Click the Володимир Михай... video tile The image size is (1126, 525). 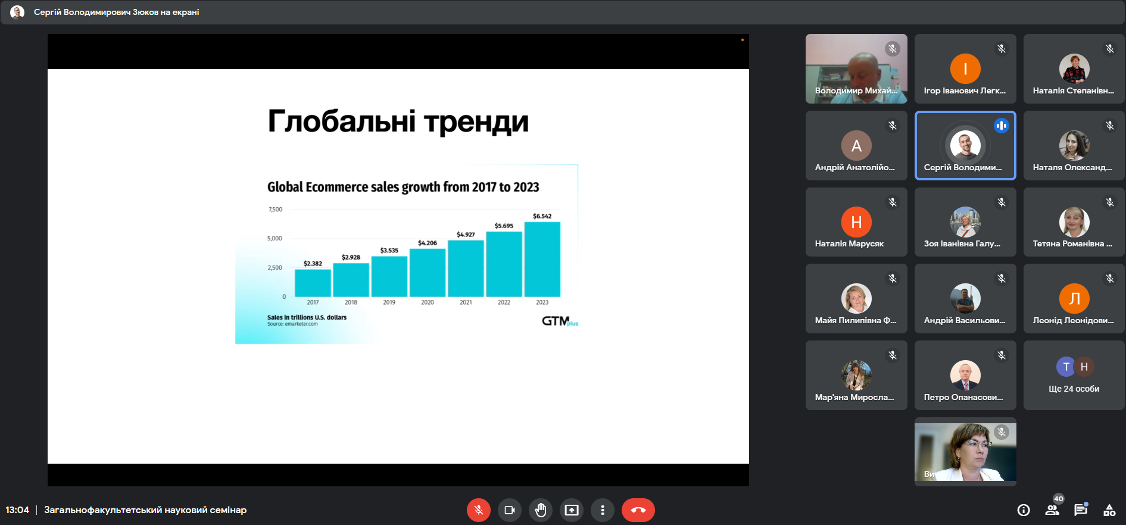point(856,68)
